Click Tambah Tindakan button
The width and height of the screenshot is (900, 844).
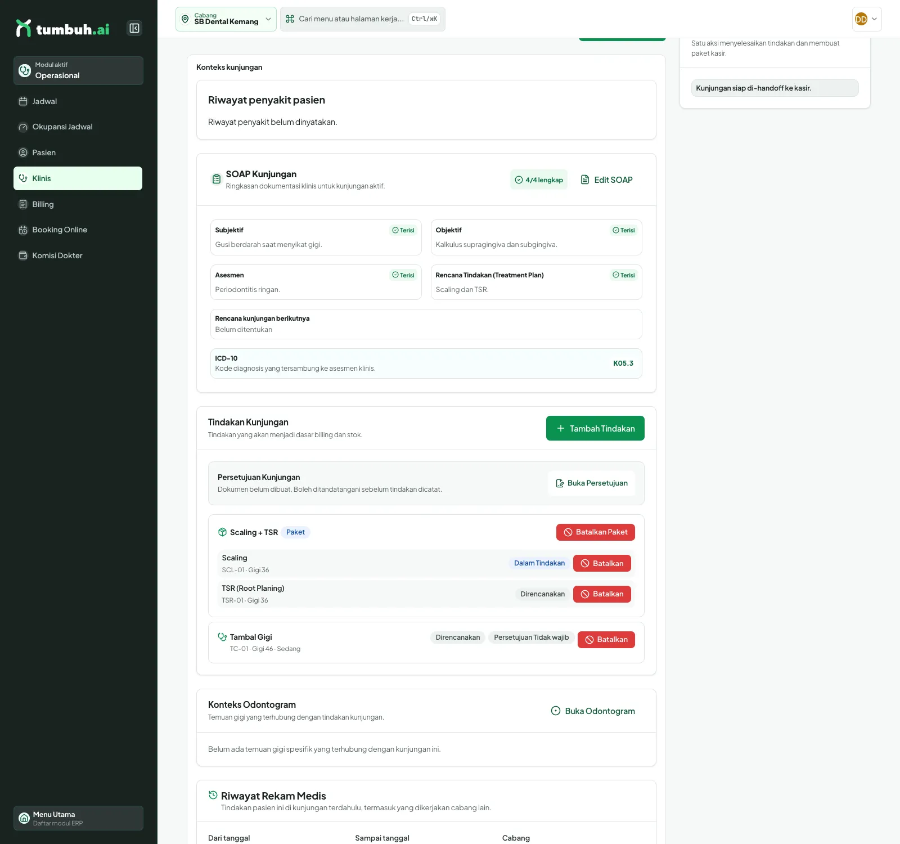point(595,428)
